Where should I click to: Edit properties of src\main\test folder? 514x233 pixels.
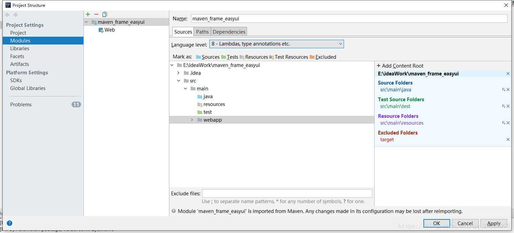(504, 106)
